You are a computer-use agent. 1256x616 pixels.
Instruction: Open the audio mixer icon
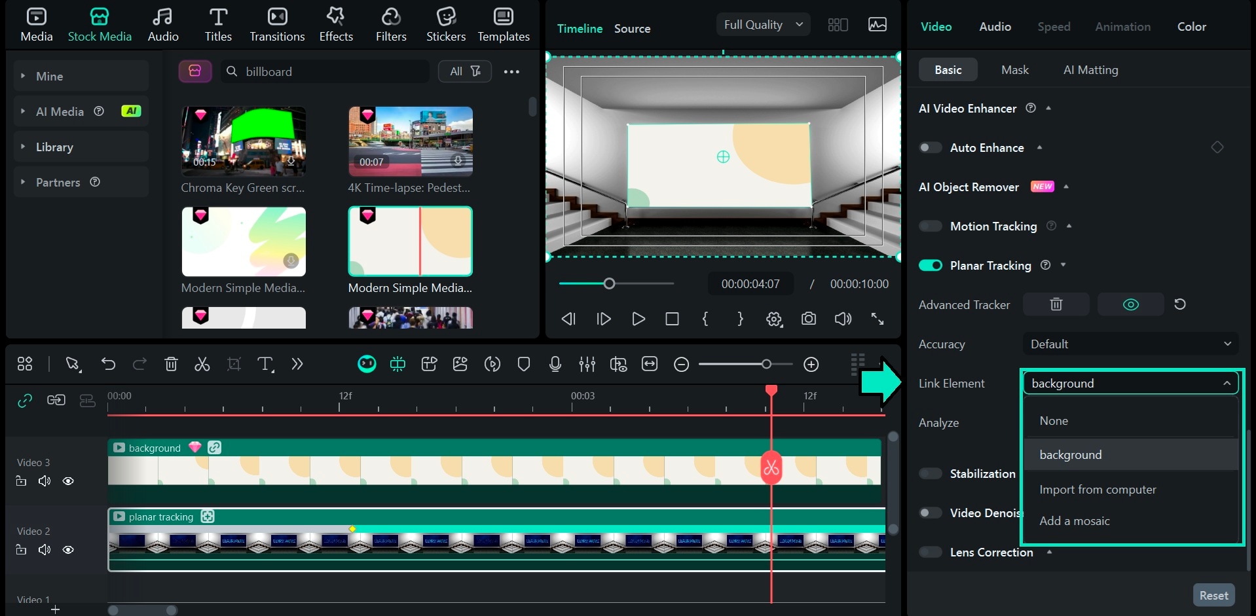[x=587, y=364]
